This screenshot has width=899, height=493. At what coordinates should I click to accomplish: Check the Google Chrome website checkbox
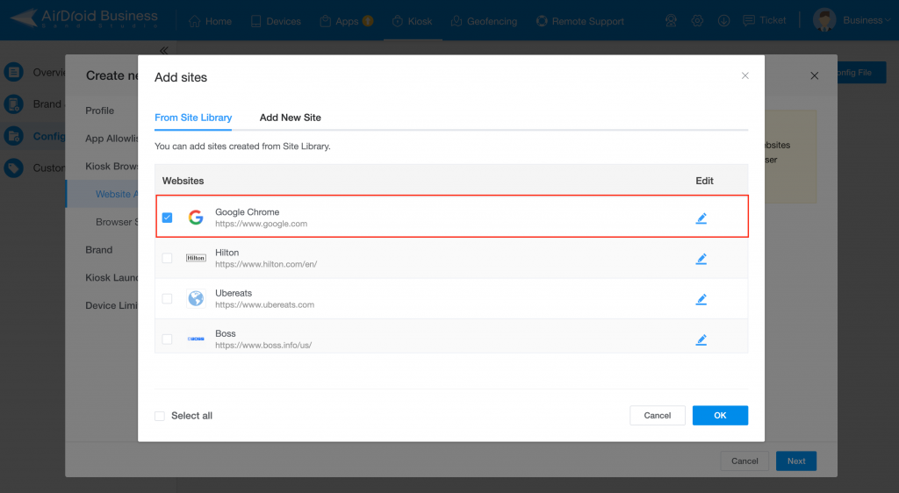click(x=167, y=218)
